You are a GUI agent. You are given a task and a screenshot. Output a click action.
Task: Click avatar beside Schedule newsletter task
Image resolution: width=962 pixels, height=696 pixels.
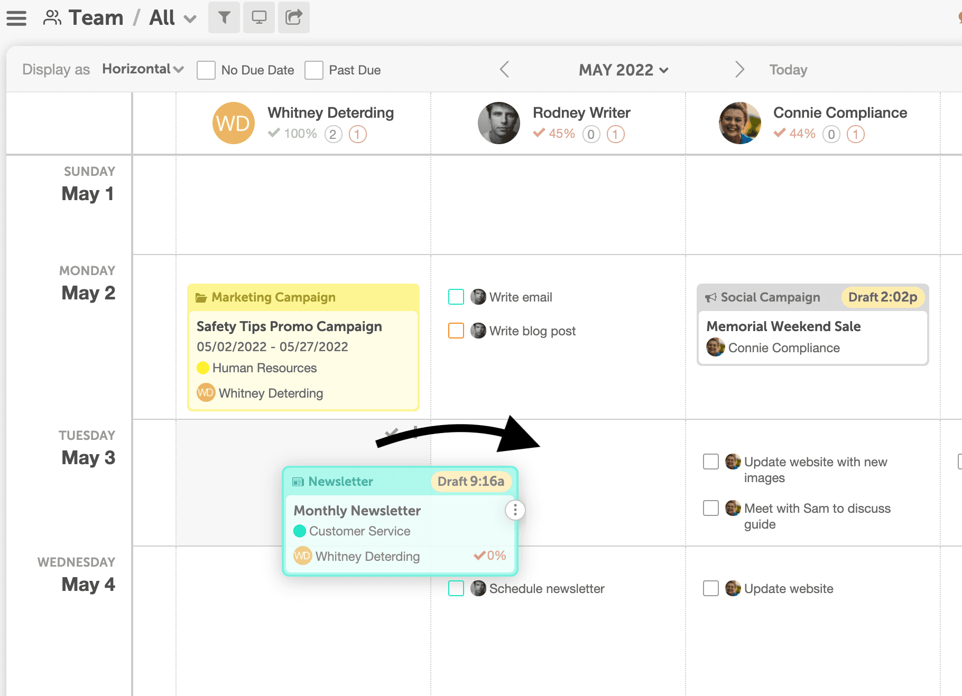tap(478, 588)
